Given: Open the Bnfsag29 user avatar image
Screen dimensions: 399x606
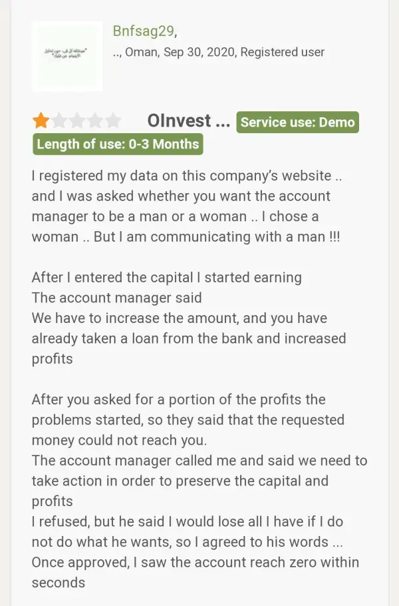Looking at the screenshot, I should pos(66,57).
